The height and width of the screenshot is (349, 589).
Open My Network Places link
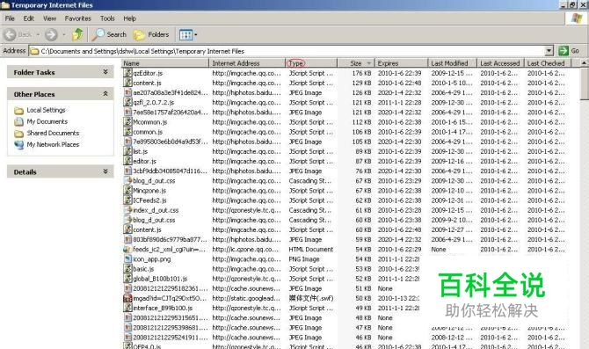tap(53, 145)
